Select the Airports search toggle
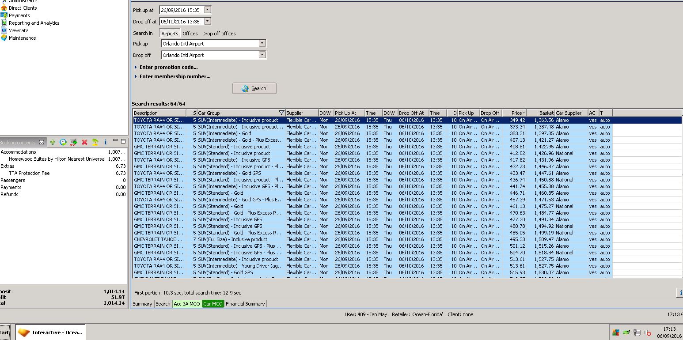The width and height of the screenshot is (683, 340). (x=170, y=34)
